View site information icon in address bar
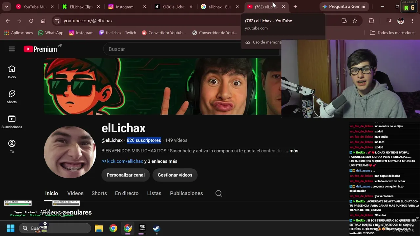 (57, 21)
